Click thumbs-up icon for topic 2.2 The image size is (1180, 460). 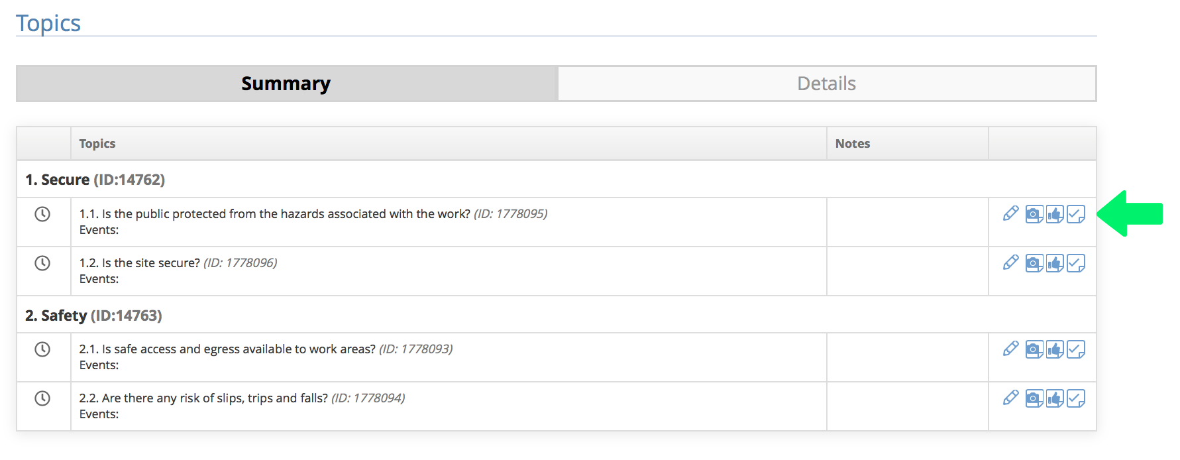[x=1055, y=398]
